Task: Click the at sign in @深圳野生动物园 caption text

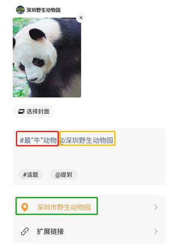Action: click(x=62, y=141)
